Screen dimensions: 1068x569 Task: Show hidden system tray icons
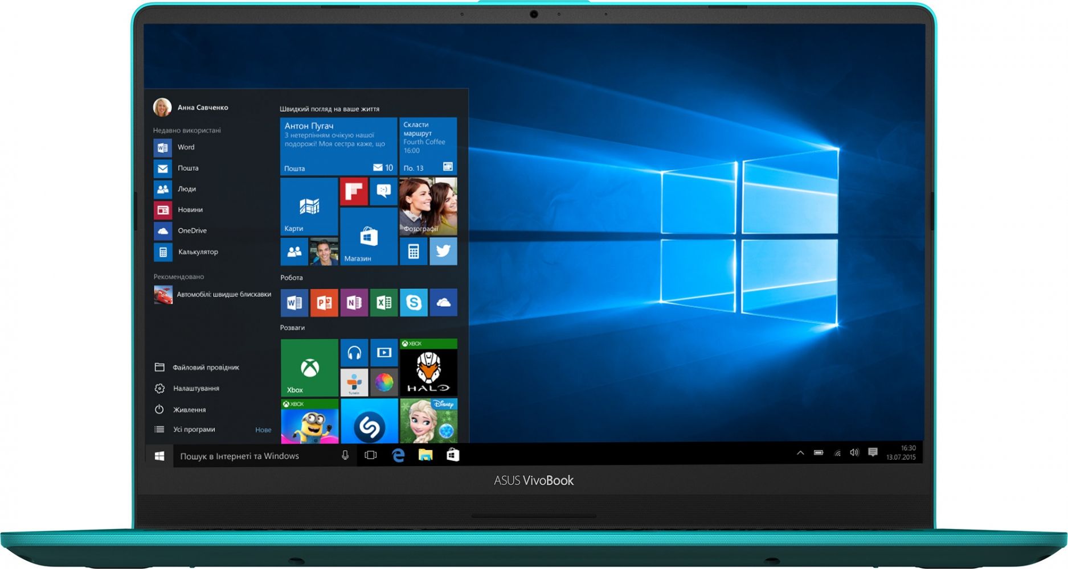pos(800,453)
